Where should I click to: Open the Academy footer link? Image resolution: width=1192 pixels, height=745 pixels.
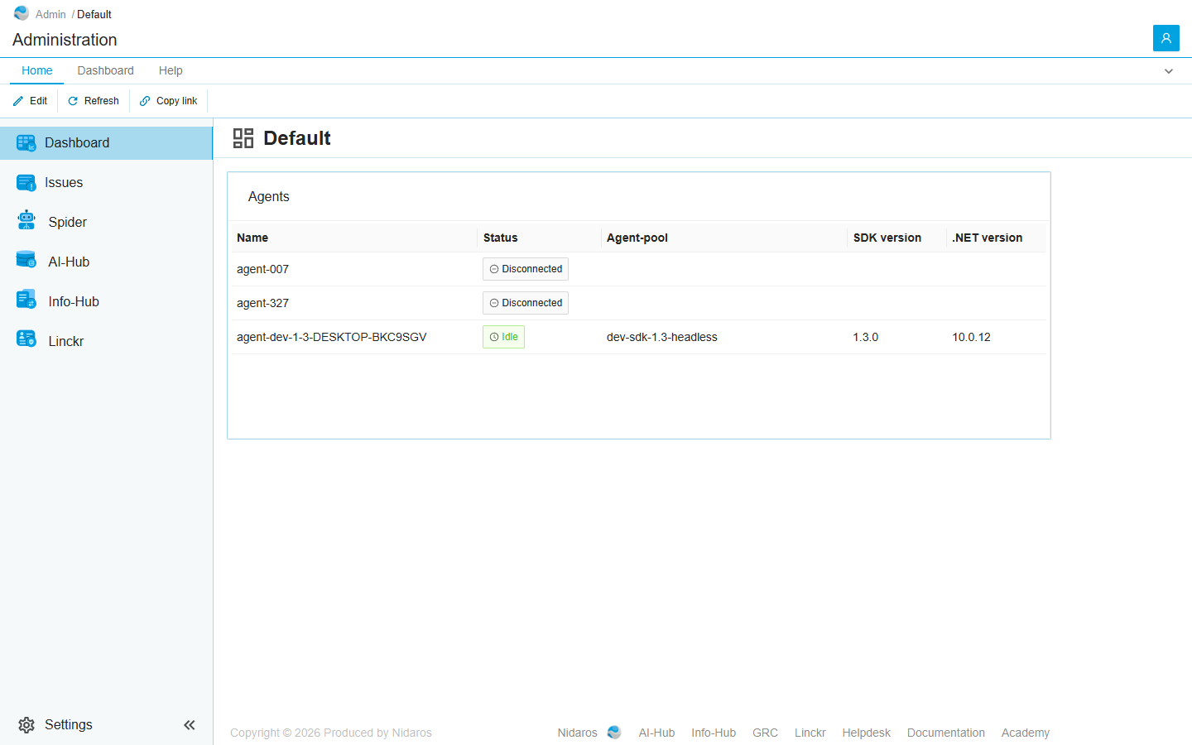coord(1026,733)
